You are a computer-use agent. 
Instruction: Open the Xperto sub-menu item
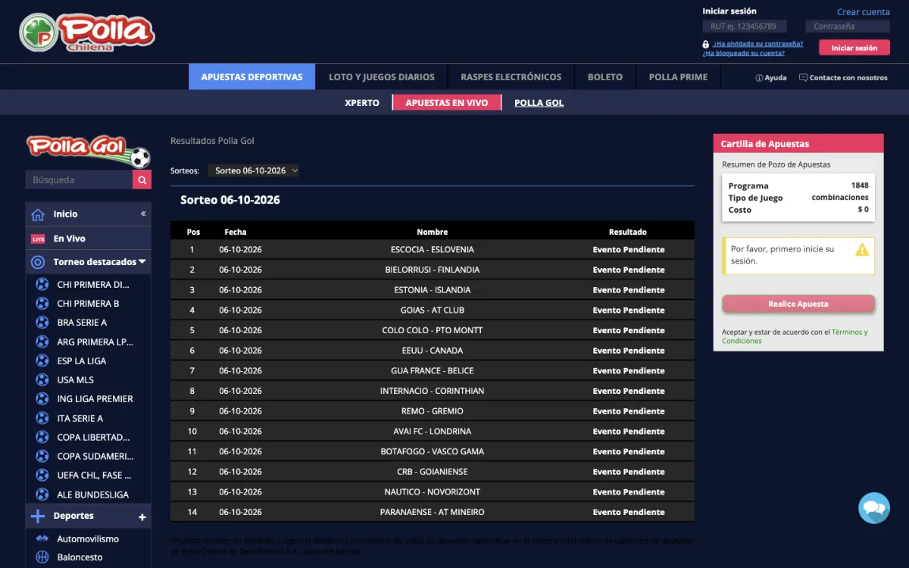pos(362,103)
